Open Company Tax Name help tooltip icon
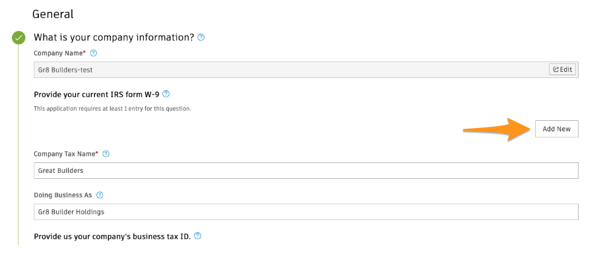This screenshot has height=260, width=601. click(106, 154)
